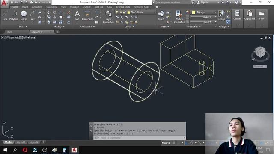Click the Rotate tool icon
274x154 pixels.
tap(54, 12)
